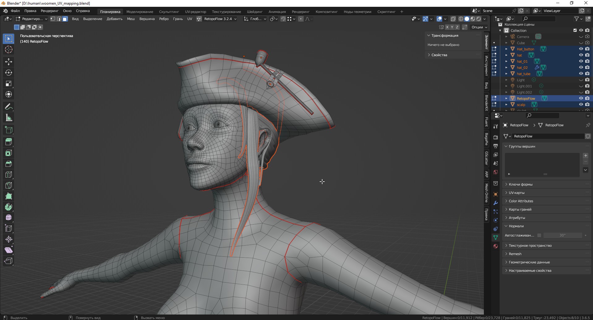The width and height of the screenshot is (593, 320).
Task: Choose the 3D Cursor tool
Action: 9,49
